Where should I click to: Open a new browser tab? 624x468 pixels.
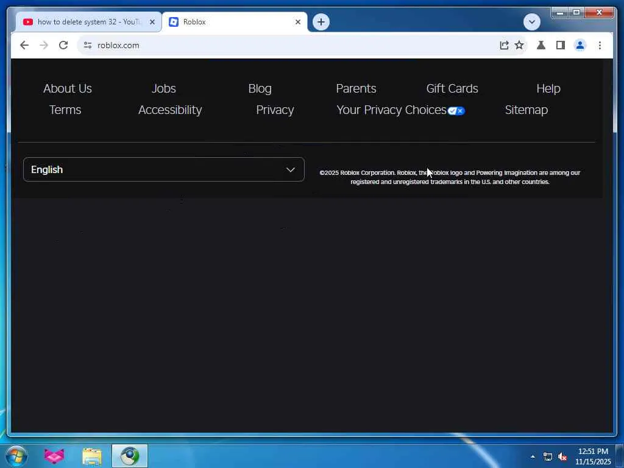tap(321, 22)
